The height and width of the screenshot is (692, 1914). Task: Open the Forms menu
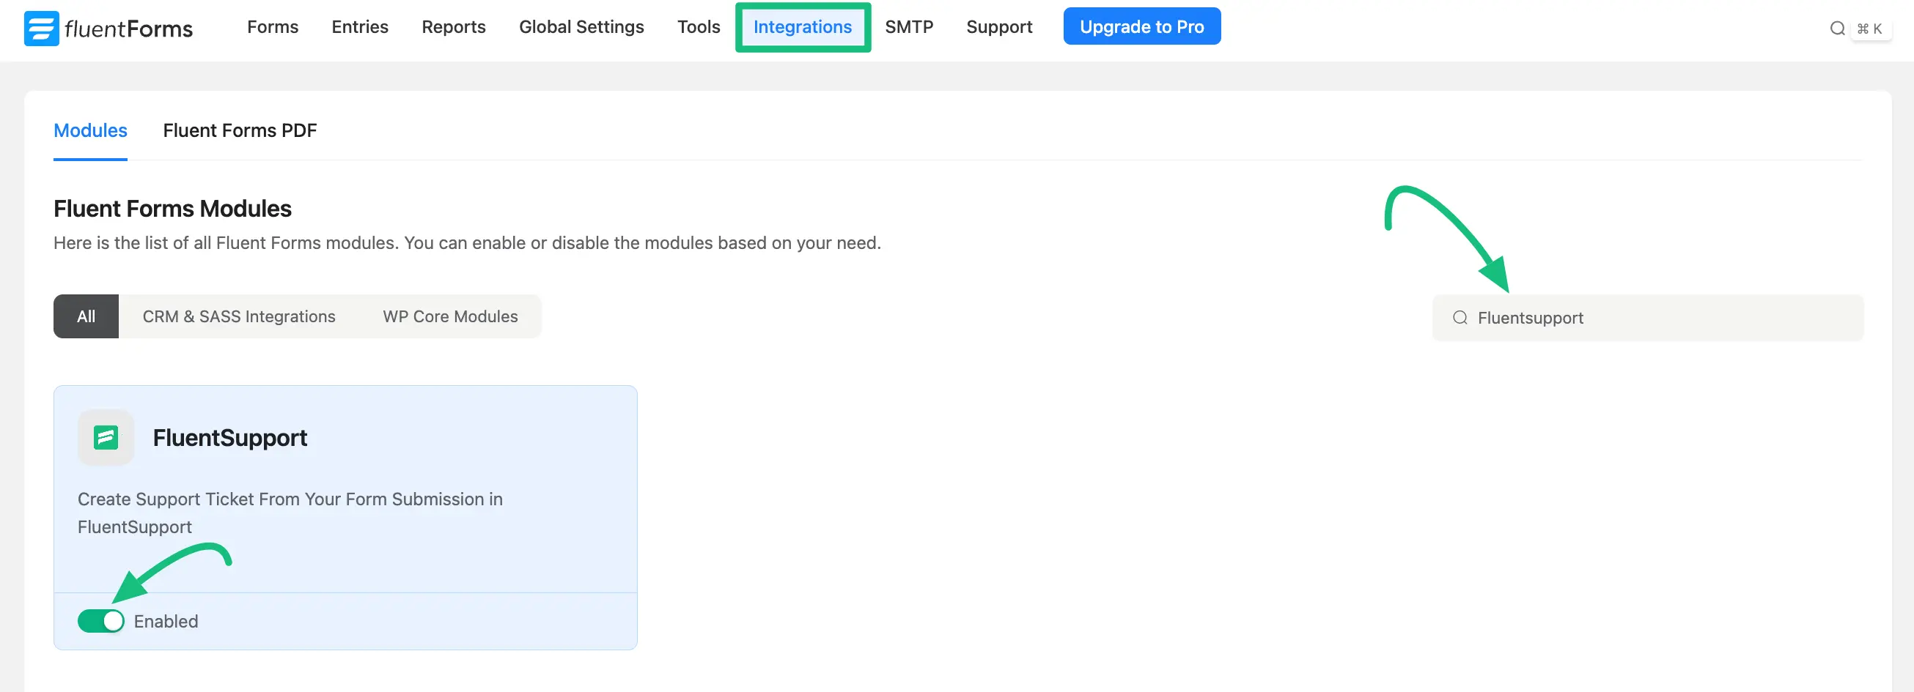(272, 27)
